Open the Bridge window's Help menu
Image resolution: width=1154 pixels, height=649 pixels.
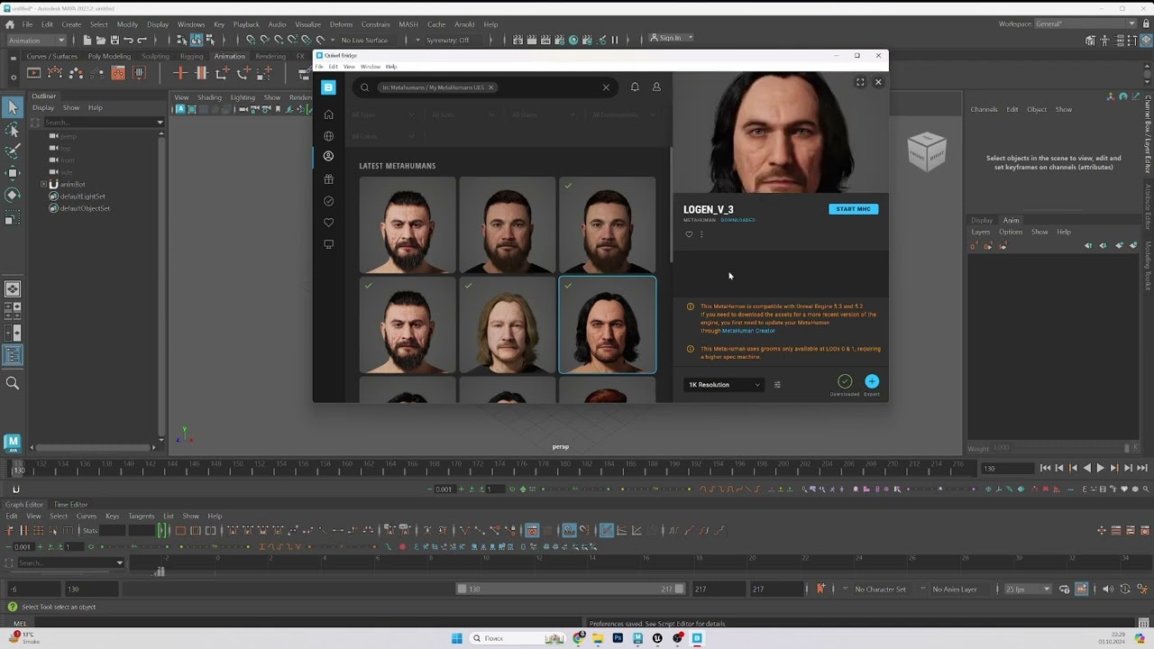[391, 67]
